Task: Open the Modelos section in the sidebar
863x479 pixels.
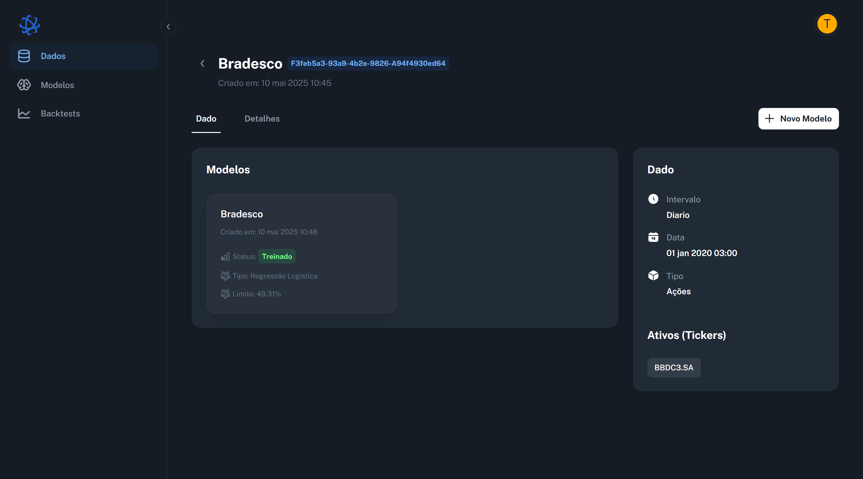Action: pyautogui.click(x=83, y=85)
